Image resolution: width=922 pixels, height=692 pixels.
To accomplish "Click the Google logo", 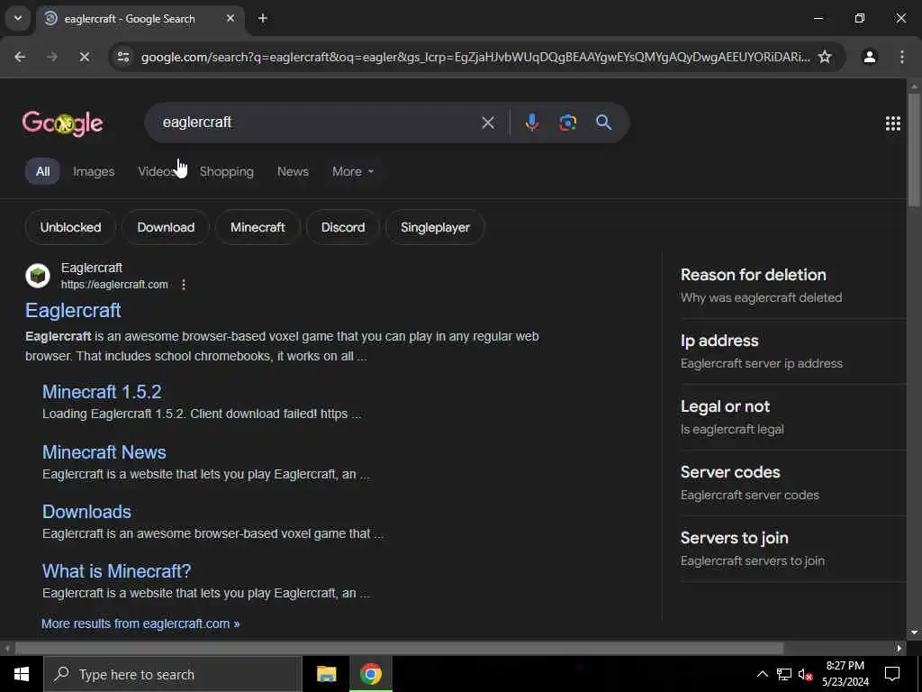I will (62, 123).
